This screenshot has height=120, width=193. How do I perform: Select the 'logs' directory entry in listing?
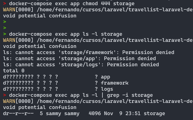coord(107,89)
